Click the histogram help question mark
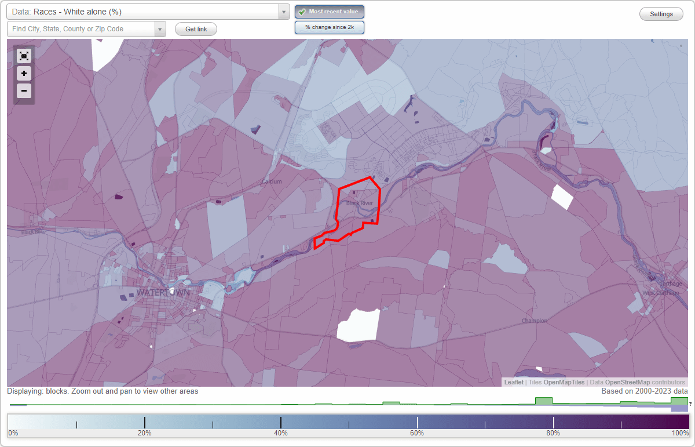 point(690,404)
